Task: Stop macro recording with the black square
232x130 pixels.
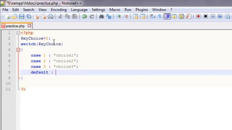Action: [x=206, y=16]
